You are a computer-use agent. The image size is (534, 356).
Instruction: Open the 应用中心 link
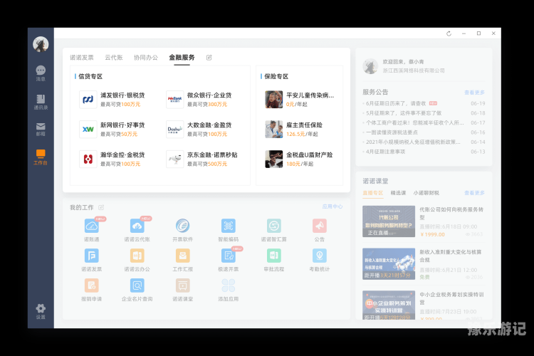pyautogui.click(x=333, y=206)
